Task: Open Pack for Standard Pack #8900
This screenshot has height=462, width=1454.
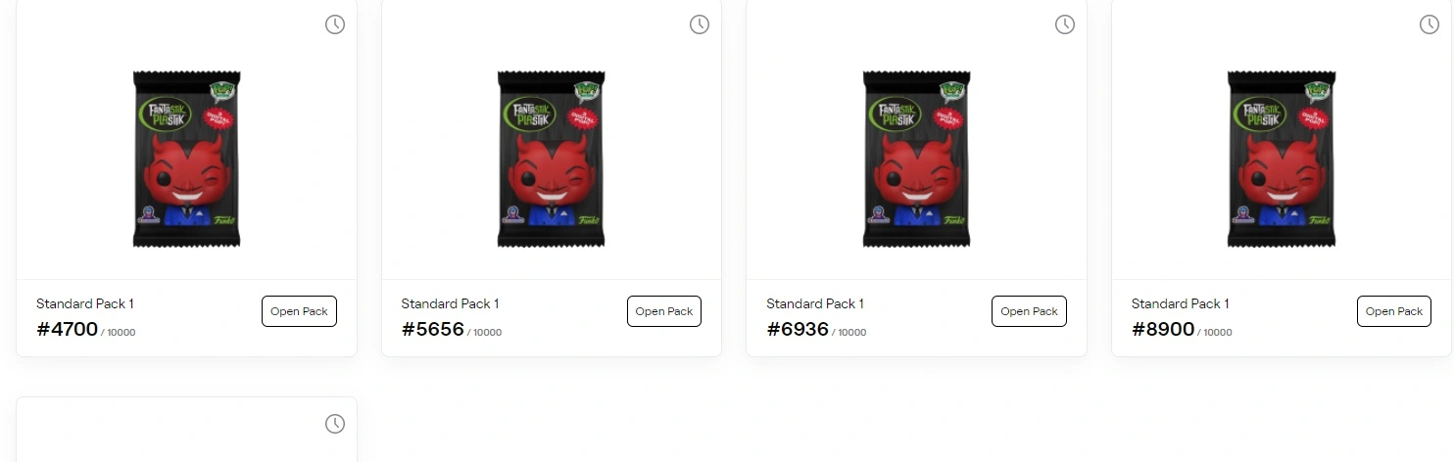Action: click(x=1394, y=311)
